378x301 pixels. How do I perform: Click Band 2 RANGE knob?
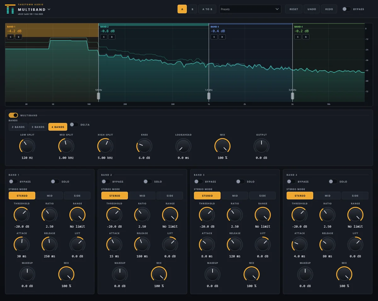[170, 215]
